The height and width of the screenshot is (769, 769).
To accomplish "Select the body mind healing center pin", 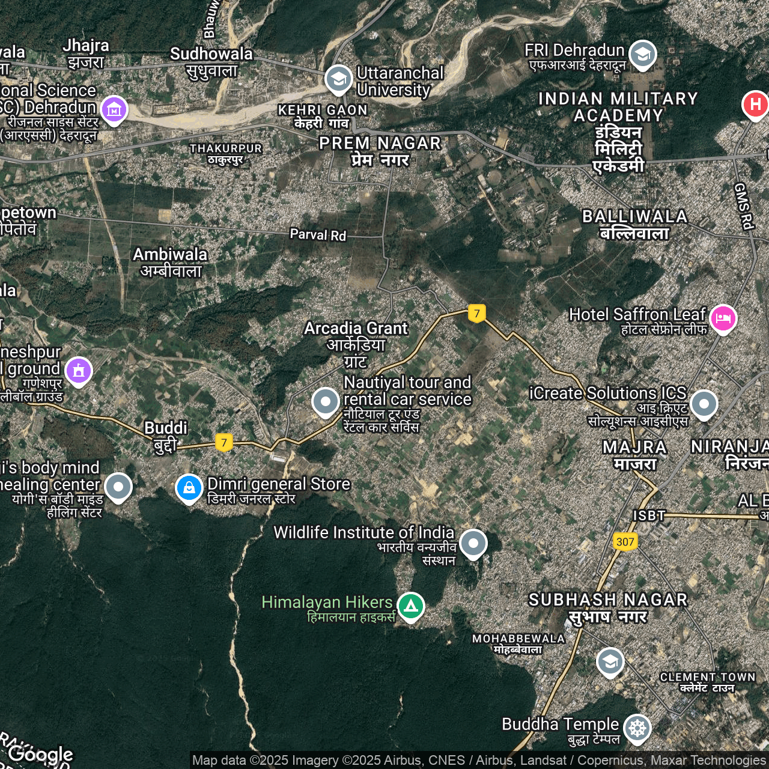I will click(118, 487).
